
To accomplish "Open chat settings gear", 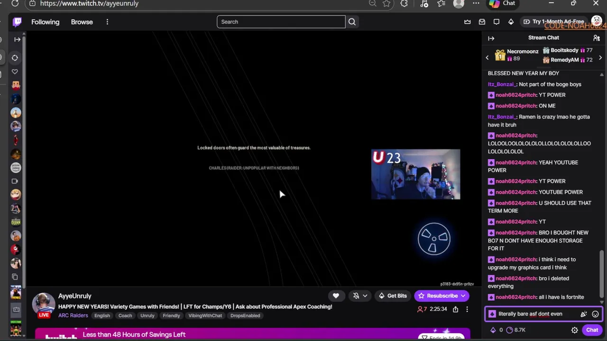I will click(x=575, y=330).
